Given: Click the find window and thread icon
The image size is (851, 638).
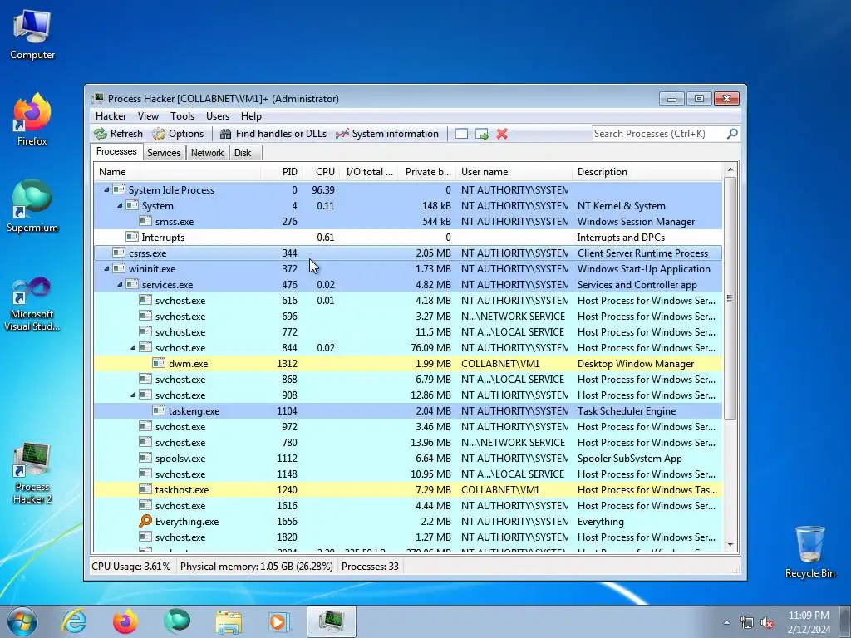Looking at the screenshot, I should tap(481, 134).
